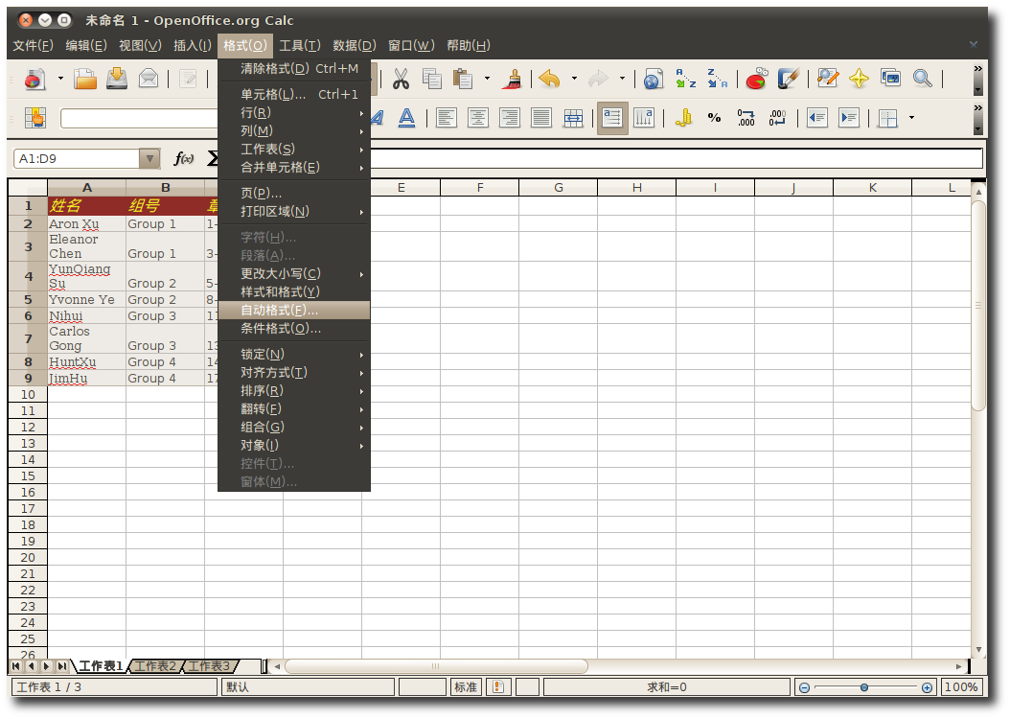The image size is (1010, 719).
Task: Click the Decrease Indent icon
Action: (x=817, y=118)
